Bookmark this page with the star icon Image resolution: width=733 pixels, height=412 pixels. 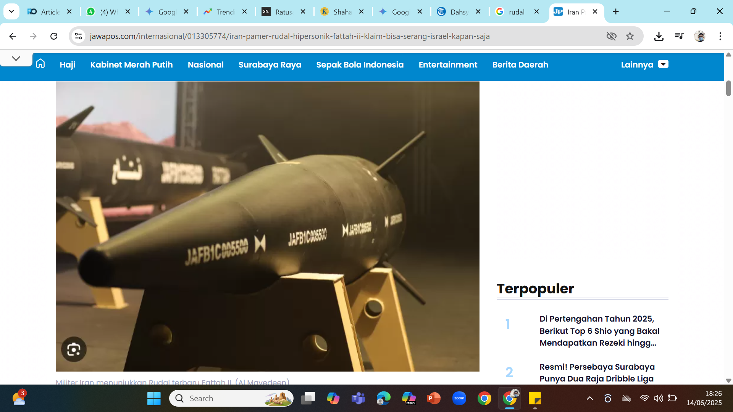click(x=630, y=36)
